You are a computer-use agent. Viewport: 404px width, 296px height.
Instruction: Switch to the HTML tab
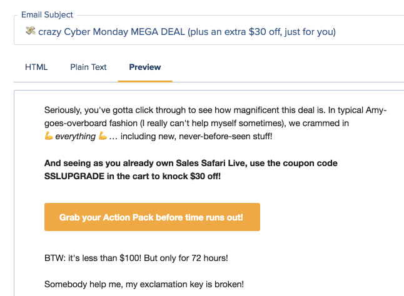[x=36, y=67]
